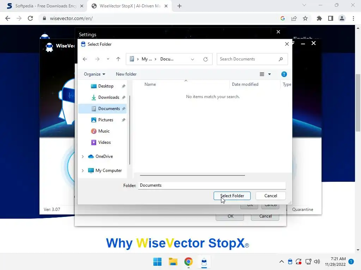
Task: Click WiseVector StopX taskbar icon
Action: click(204, 262)
